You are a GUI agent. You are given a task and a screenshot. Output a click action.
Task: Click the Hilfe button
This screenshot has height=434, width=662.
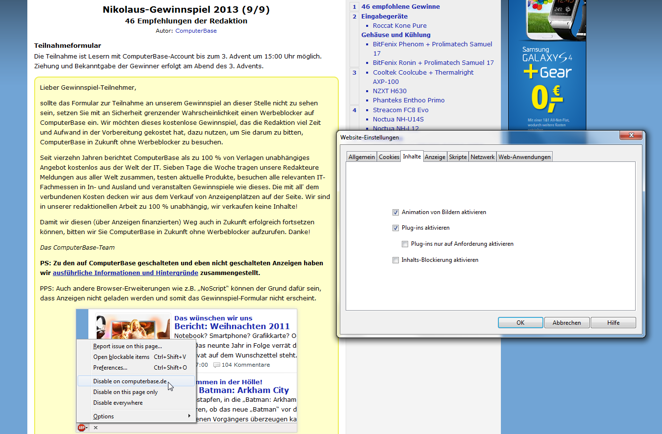pos(614,323)
